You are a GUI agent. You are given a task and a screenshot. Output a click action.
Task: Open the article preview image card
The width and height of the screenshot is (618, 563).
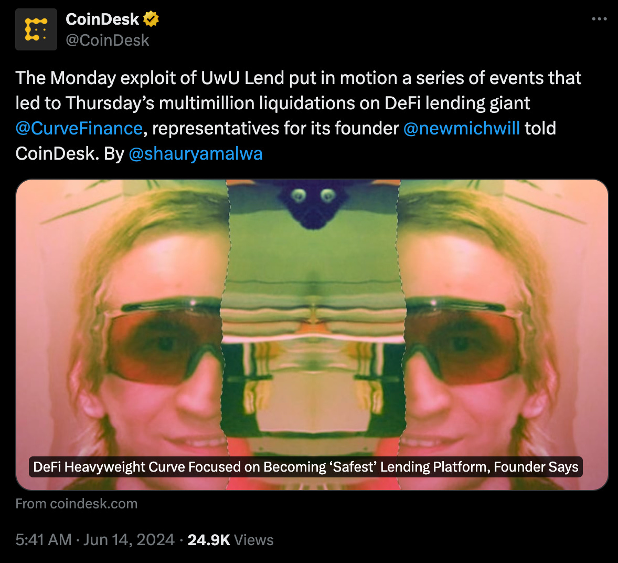[312, 335]
